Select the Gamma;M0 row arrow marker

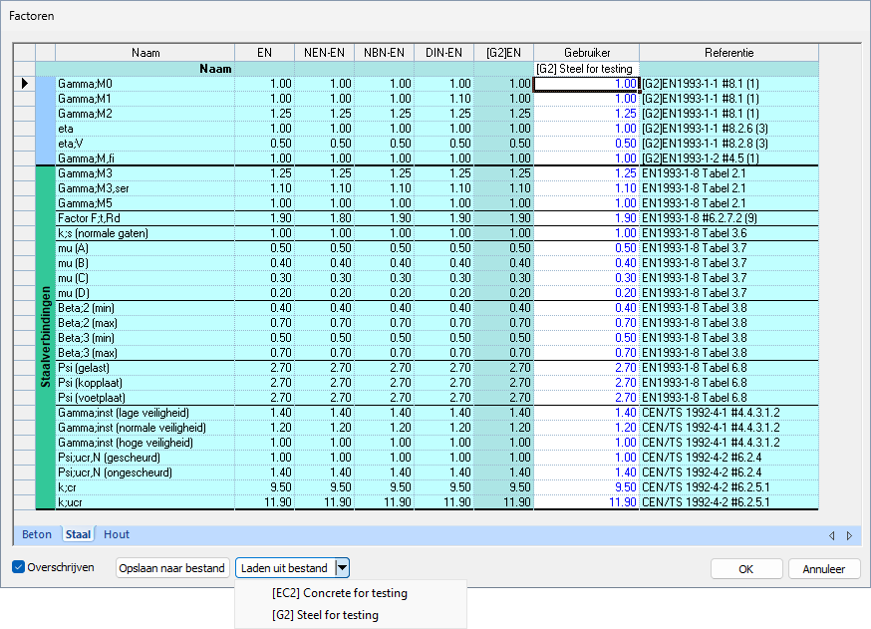click(25, 84)
